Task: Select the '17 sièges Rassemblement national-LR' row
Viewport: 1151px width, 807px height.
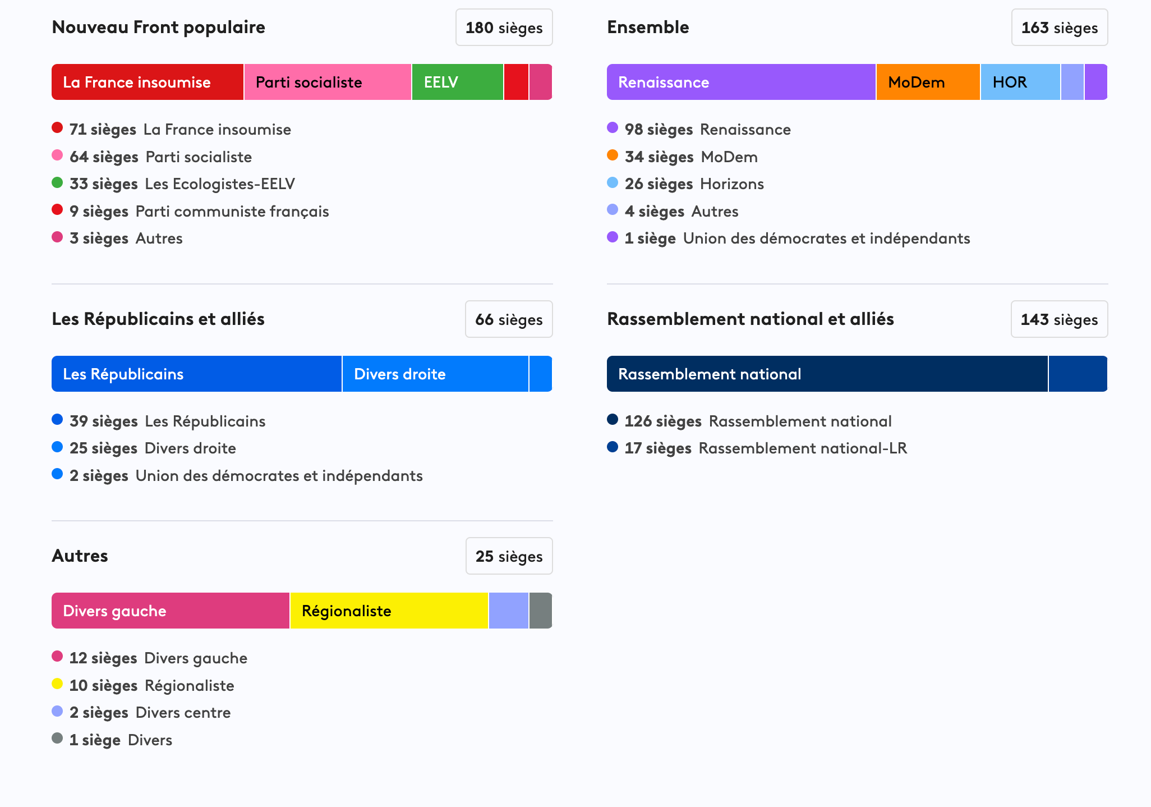Action: [757, 448]
